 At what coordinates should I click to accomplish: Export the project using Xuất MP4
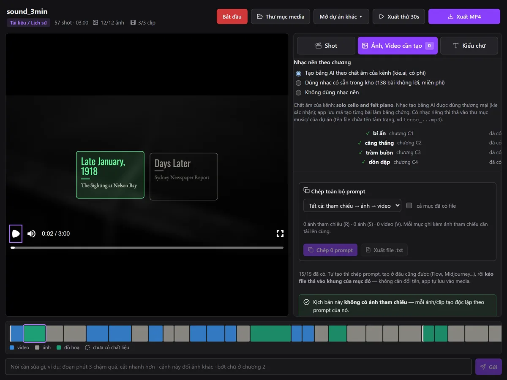point(464,16)
